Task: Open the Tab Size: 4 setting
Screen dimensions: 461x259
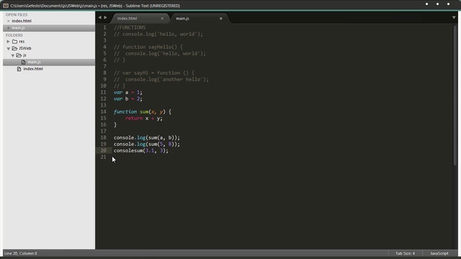Action: (405, 253)
